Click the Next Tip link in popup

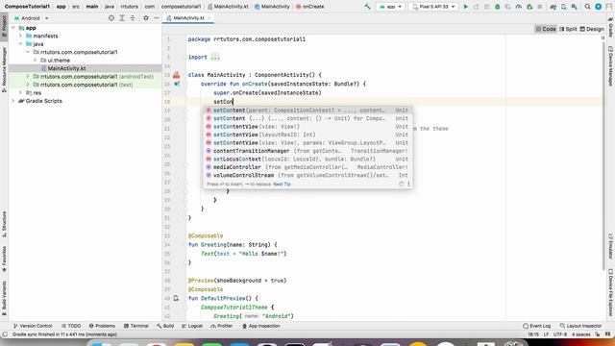coord(282,184)
